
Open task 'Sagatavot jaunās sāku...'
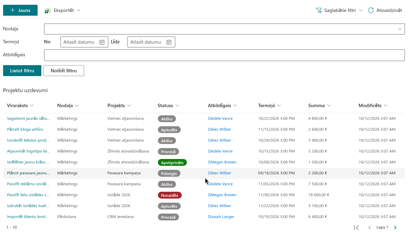coord(29,118)
